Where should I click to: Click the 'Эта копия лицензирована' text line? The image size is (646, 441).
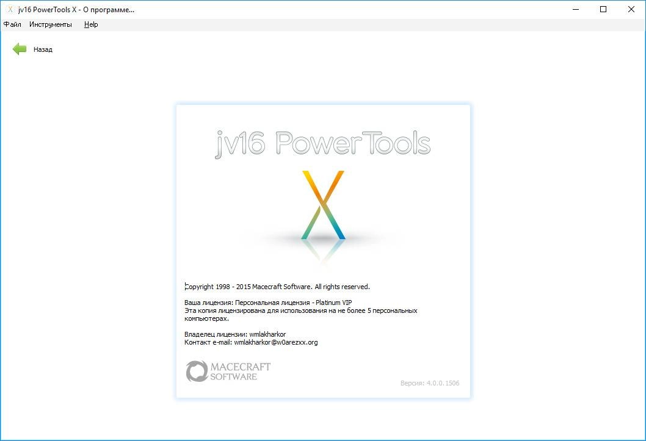coord(301,314)
